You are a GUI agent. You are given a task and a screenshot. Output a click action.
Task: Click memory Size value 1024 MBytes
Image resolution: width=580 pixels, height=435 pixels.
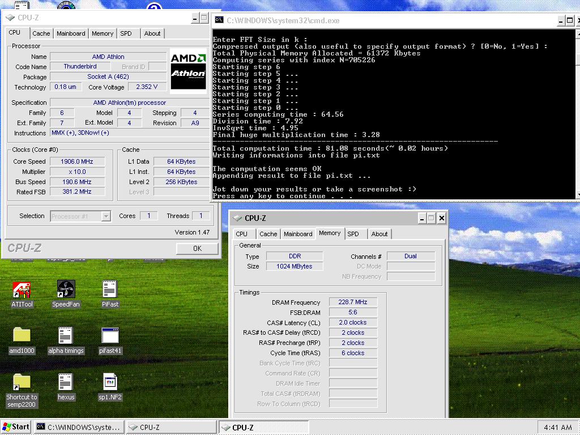(295, 266)
